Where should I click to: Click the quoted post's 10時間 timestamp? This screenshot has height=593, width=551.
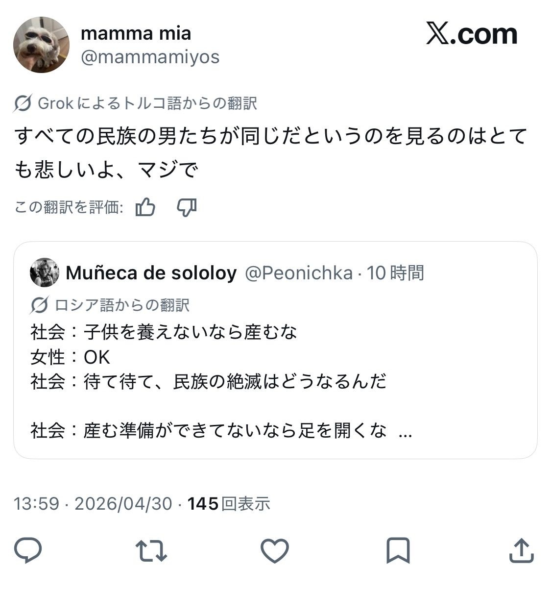[395, 273]
